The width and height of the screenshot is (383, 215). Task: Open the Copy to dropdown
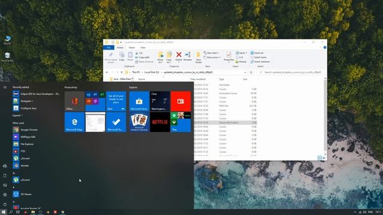(x=169, y=57)
